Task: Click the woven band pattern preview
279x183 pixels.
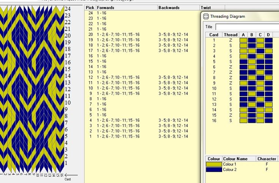Action: [x=32, y=89]
